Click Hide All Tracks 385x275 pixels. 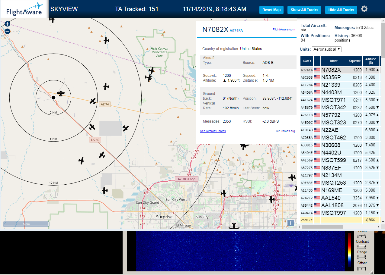tap(341, 10)
